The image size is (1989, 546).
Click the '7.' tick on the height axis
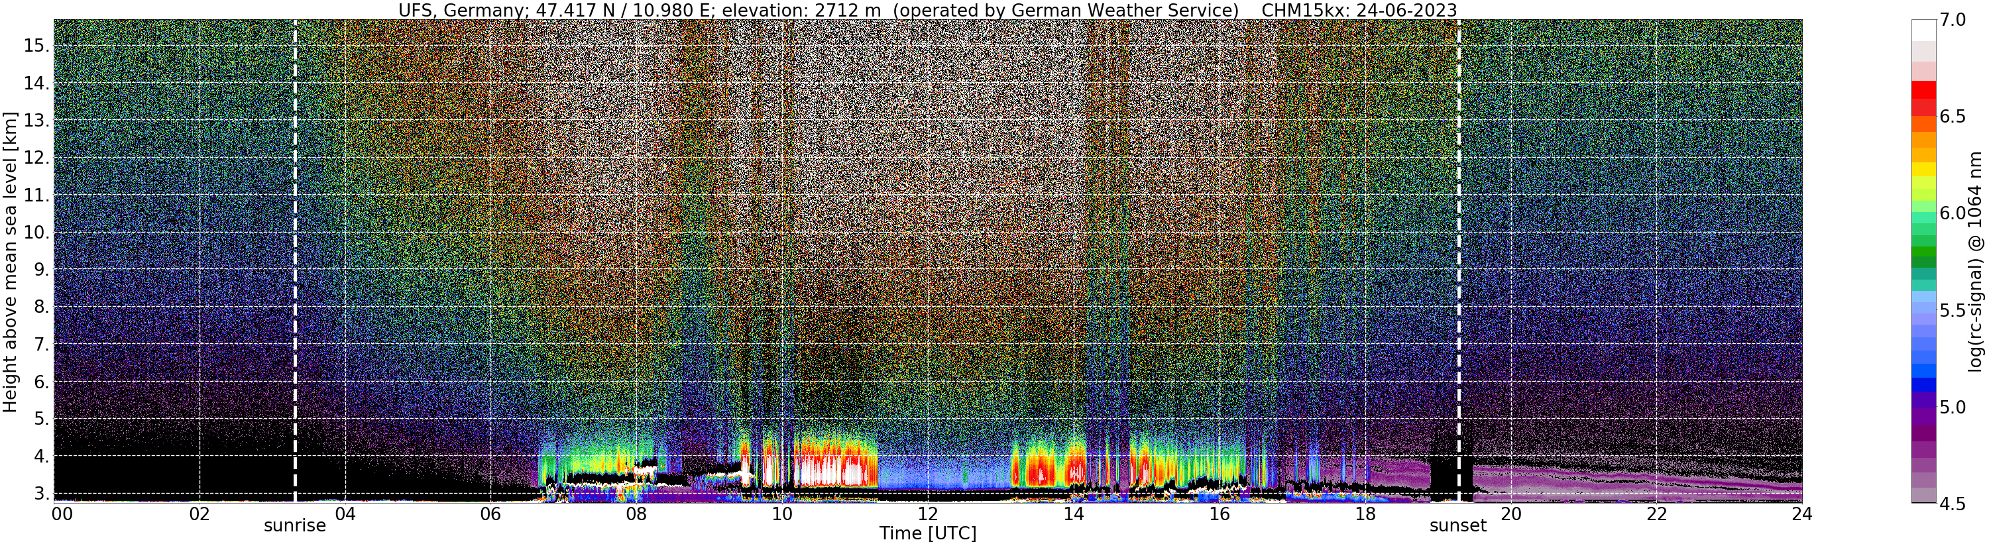[x=42, y=344]
